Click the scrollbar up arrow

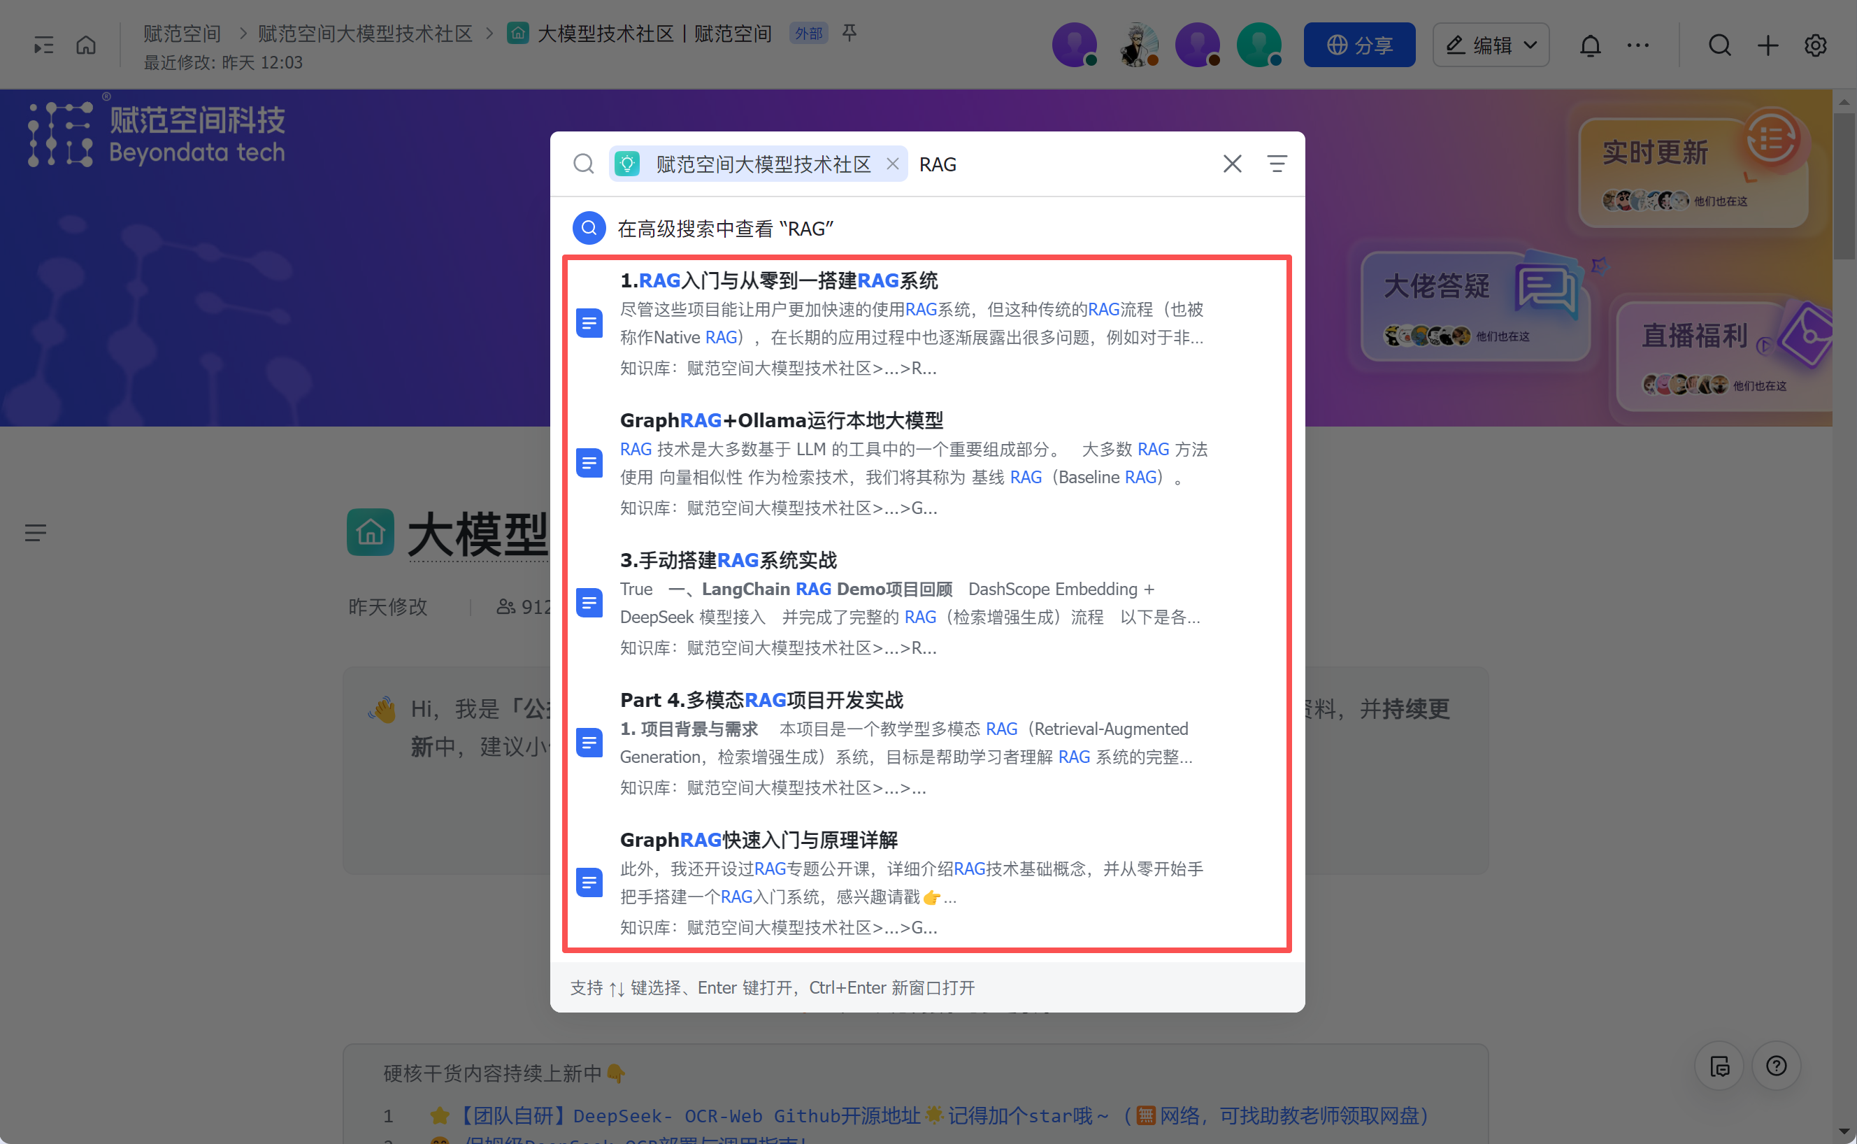point(1844,101)
